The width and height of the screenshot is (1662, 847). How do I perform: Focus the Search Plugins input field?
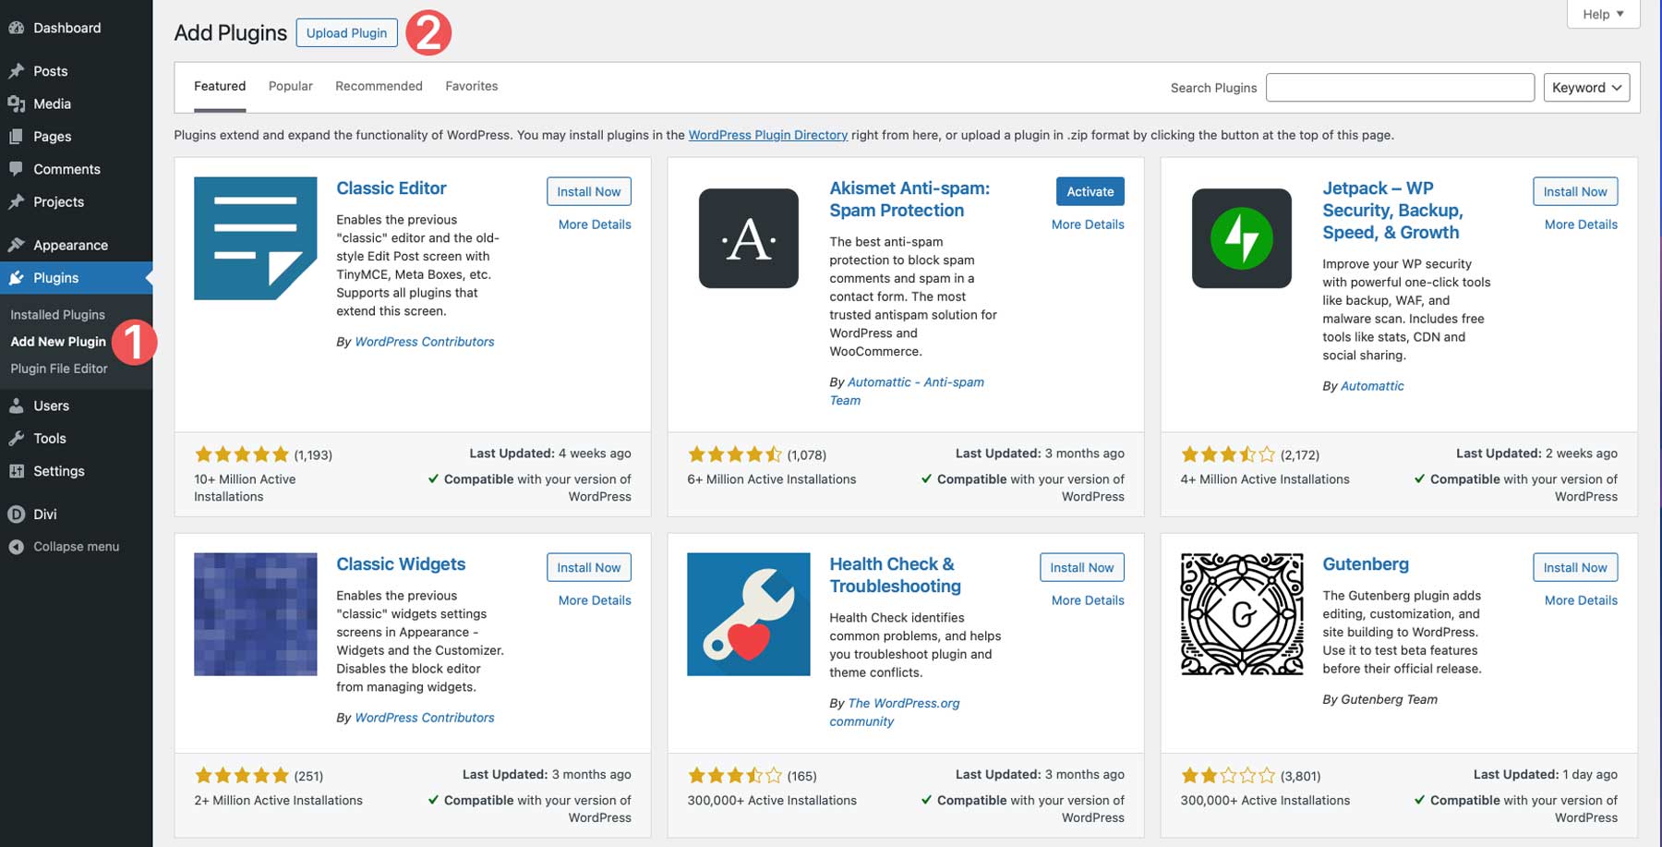pyautogui.click(x=1400, y=88)
